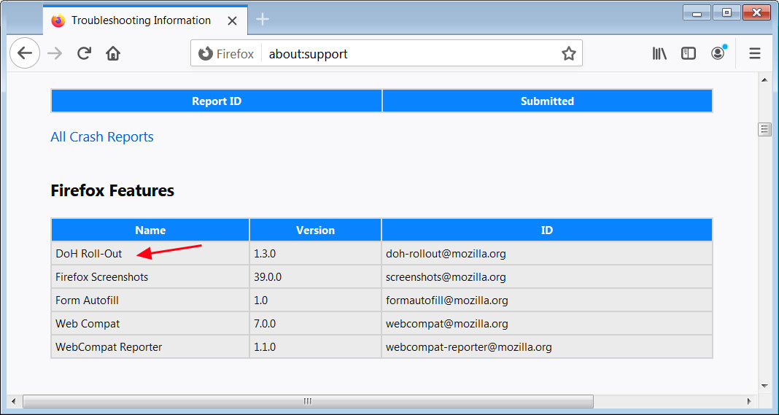The height and width of the screenshot is (415, 779).
Task: Go to the home page icon
Action: click(113, 53)
